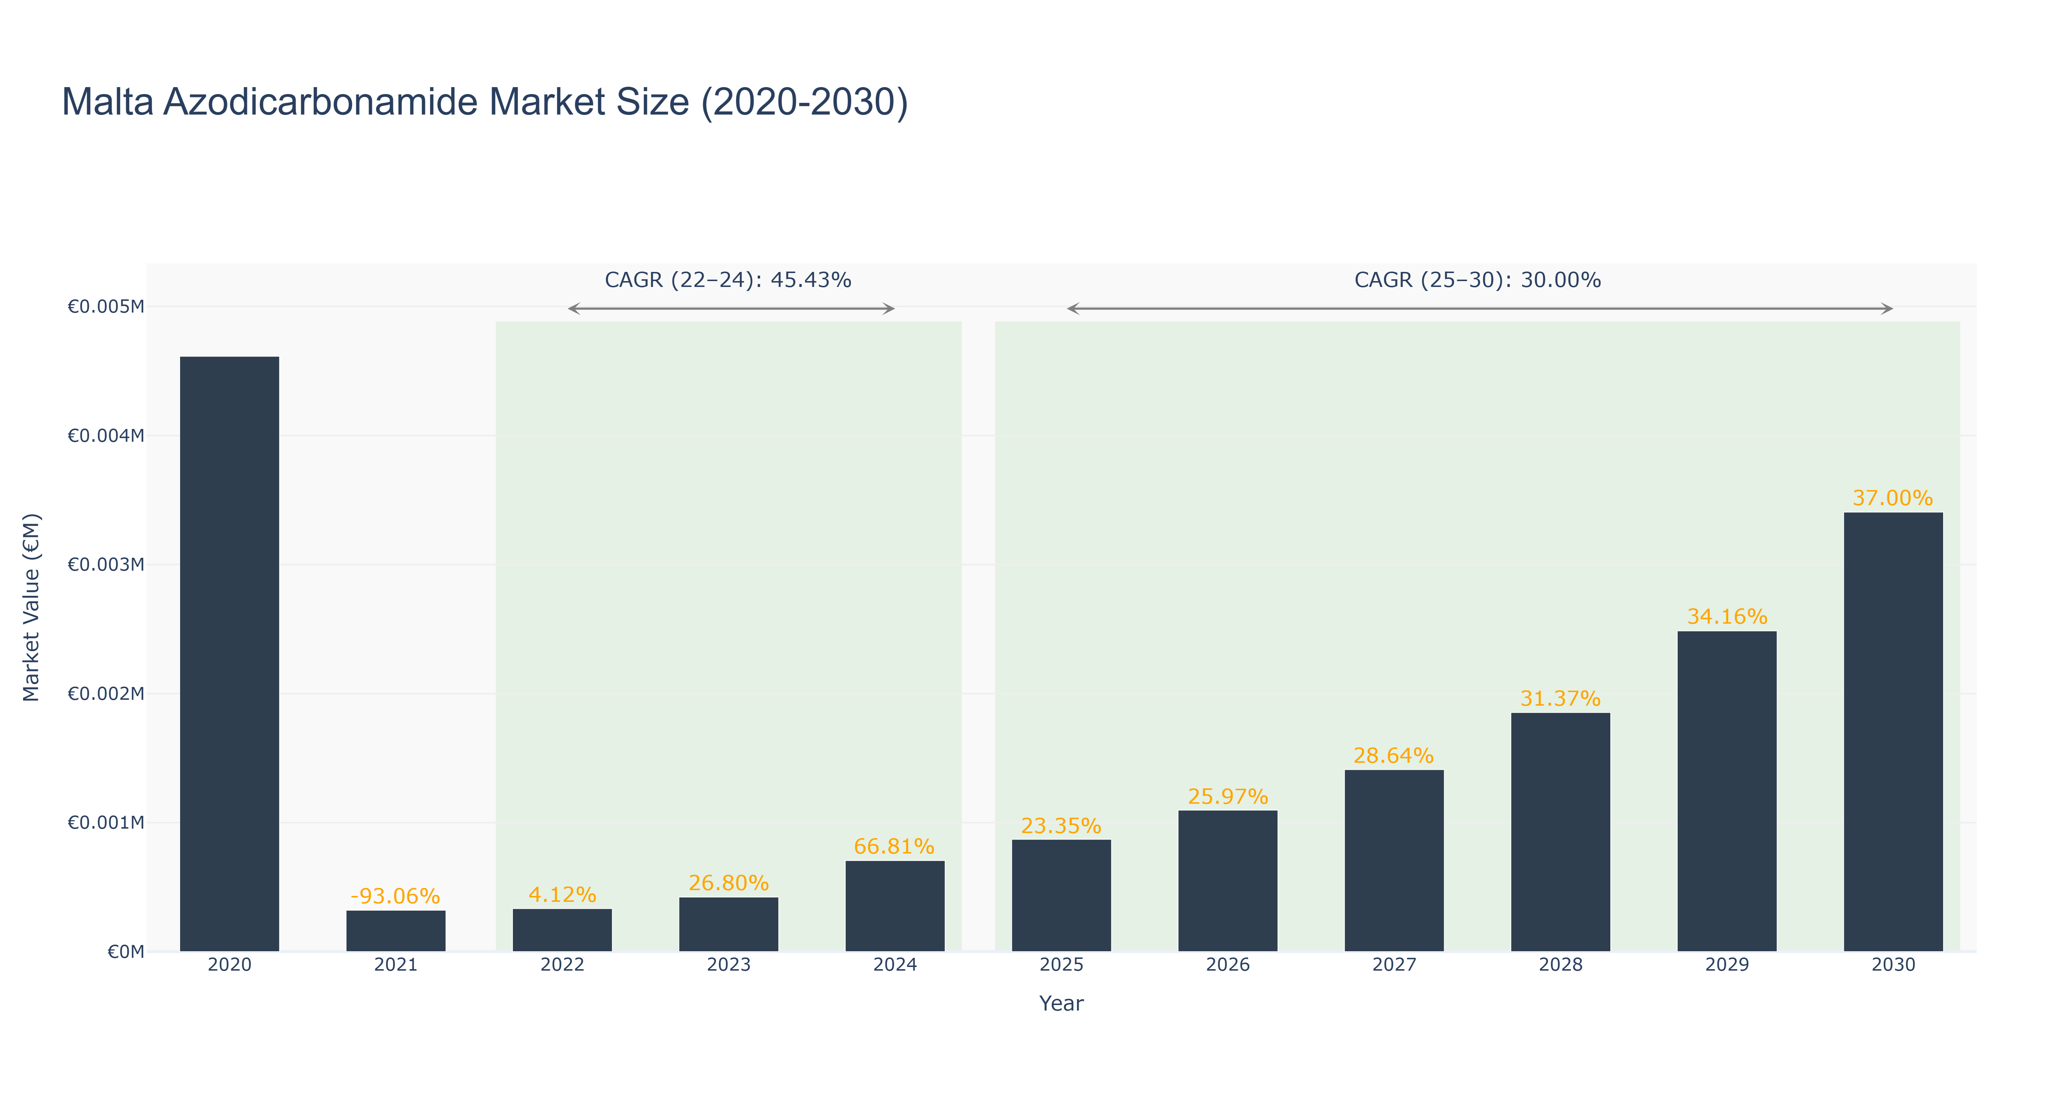
Task: Click the 2030 x-axis tick label
Action: [x=1893, y=965]
